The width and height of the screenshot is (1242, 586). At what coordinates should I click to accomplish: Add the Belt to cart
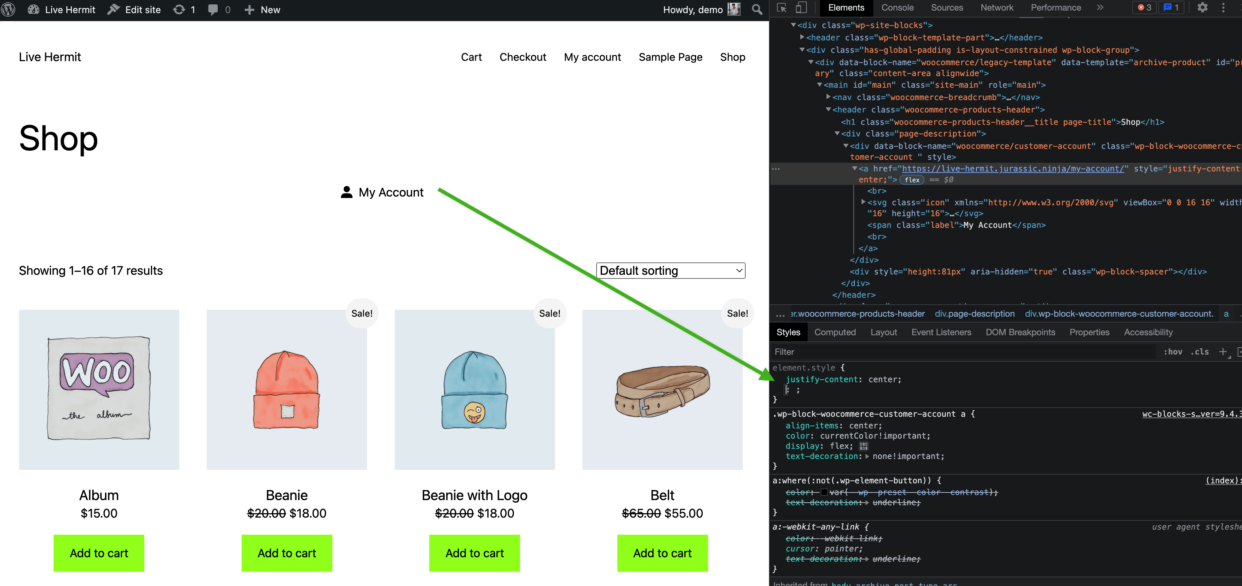[662, 553]
